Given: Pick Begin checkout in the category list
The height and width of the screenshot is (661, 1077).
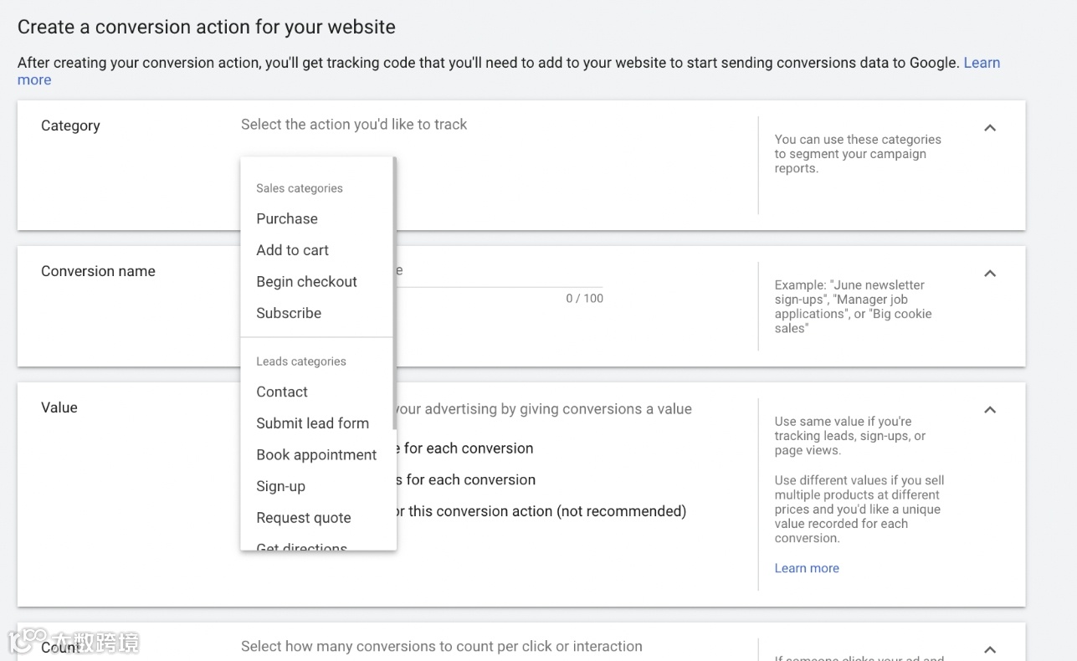Looking at the screenshot, I should pyautogui.click(x=306, y=282).
